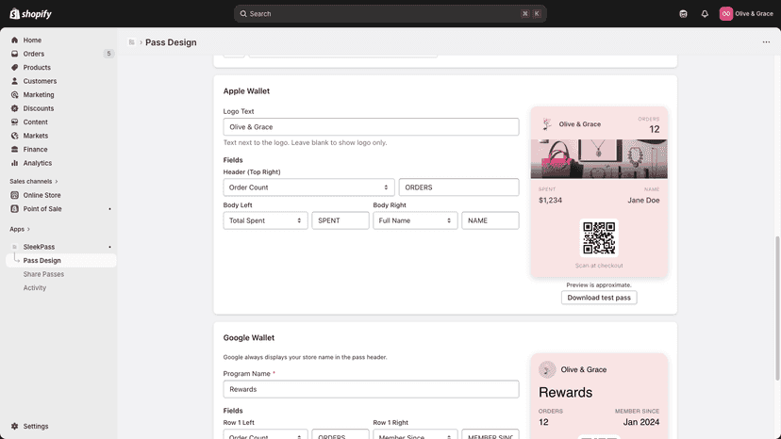Click the SleekPass app icon
Screen dimensions: 781x439
point(14,247)
